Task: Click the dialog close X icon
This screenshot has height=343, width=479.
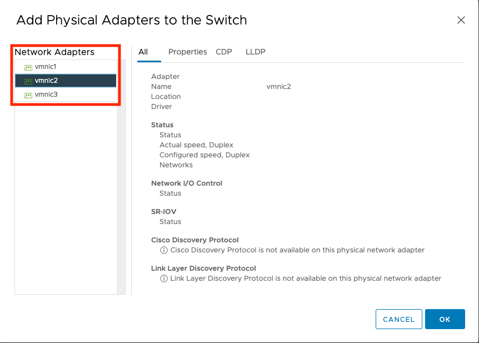Action: coord(461,20)
